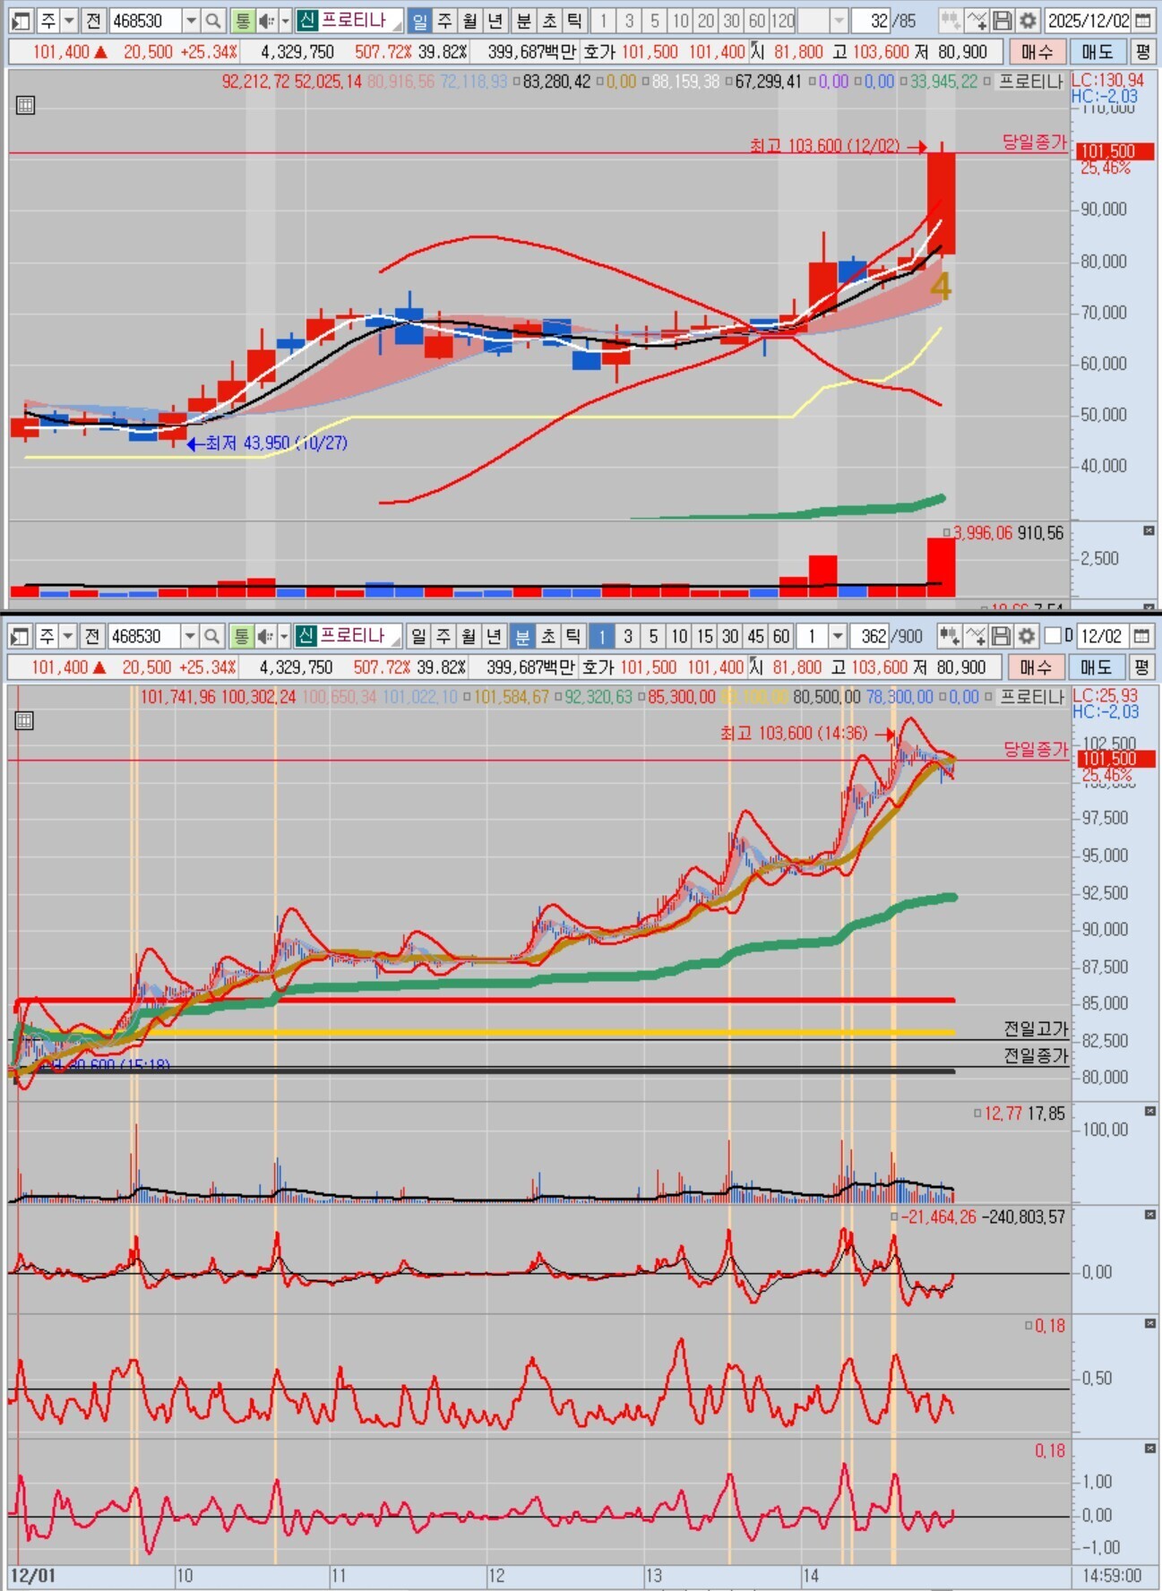The height and width of the screenshot is (1591, 1162).
Task: Click the green 통 icon in upper toolbar
Action: click(242, 21)
